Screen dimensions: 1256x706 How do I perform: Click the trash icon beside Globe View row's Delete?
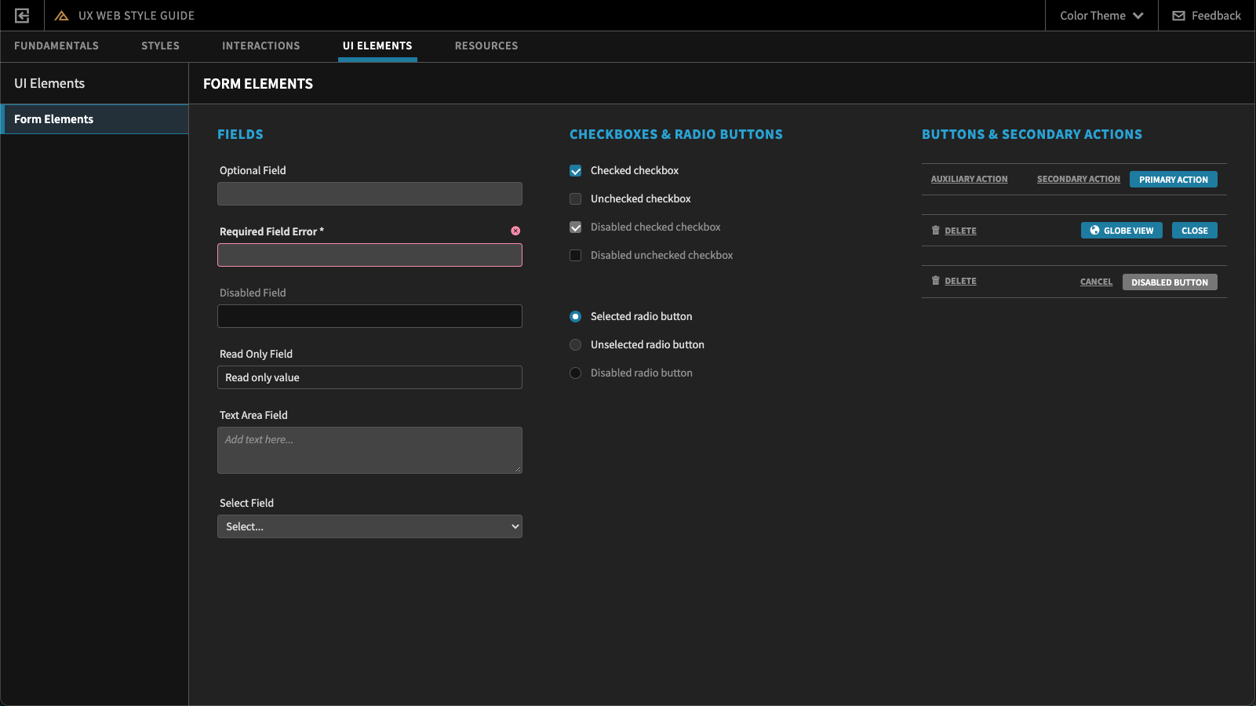tap(935, 231)
